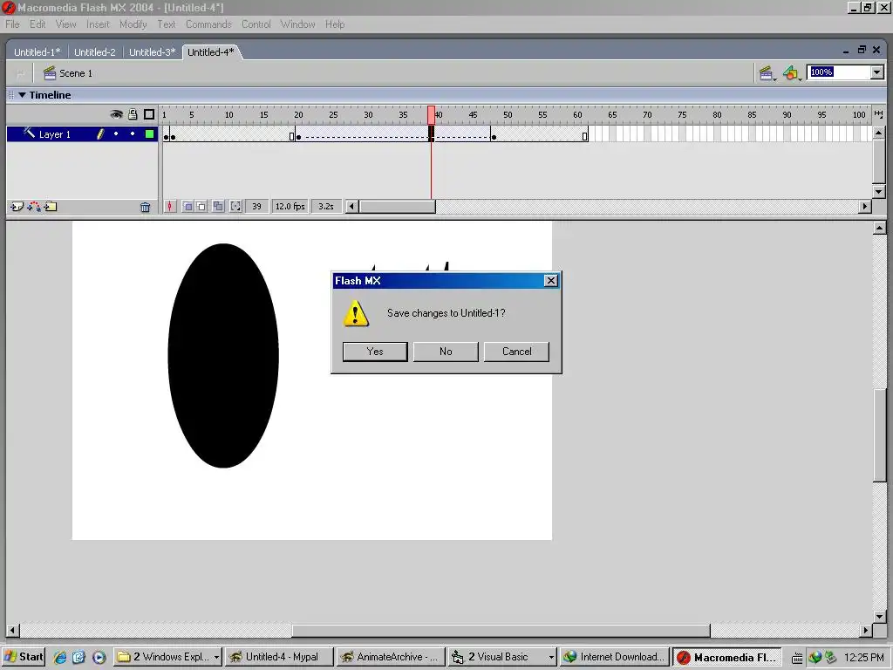Screen dimensions: 893x670
Task: Toggle edit multiple frames
Action: point(218,206)
